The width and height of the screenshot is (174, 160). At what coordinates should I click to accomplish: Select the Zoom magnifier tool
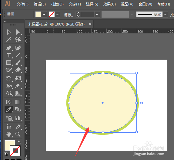18,134
